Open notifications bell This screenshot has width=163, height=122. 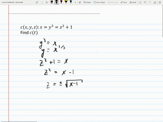pyautogui.click(x=140, y=2)
